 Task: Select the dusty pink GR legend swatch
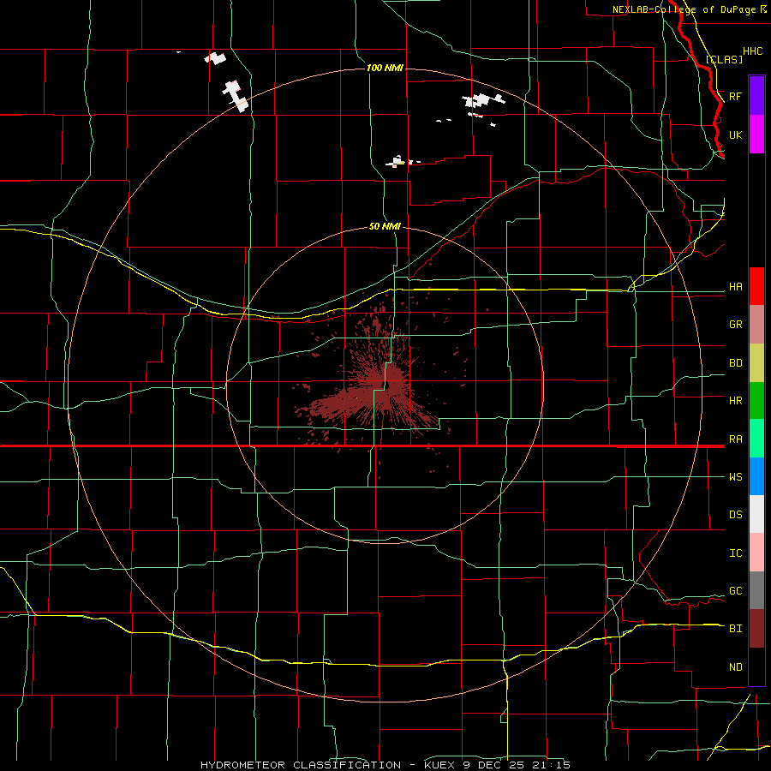click(x=756, y=325)
